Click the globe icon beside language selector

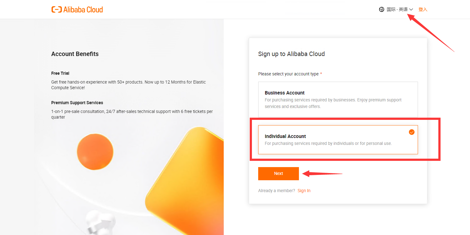click(x=381, y=10)
